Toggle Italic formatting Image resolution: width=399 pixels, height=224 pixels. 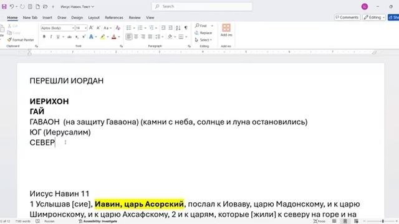pyautogui.click(x=51, y=37)
